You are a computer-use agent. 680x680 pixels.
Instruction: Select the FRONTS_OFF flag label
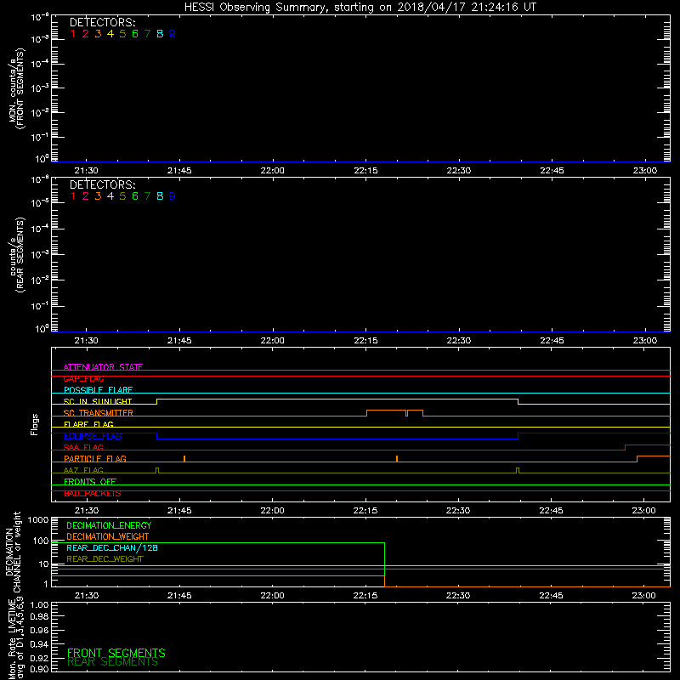(x=90, y=482)
